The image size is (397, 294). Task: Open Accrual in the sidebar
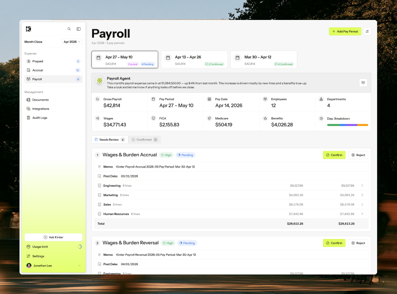click(54, 70)
